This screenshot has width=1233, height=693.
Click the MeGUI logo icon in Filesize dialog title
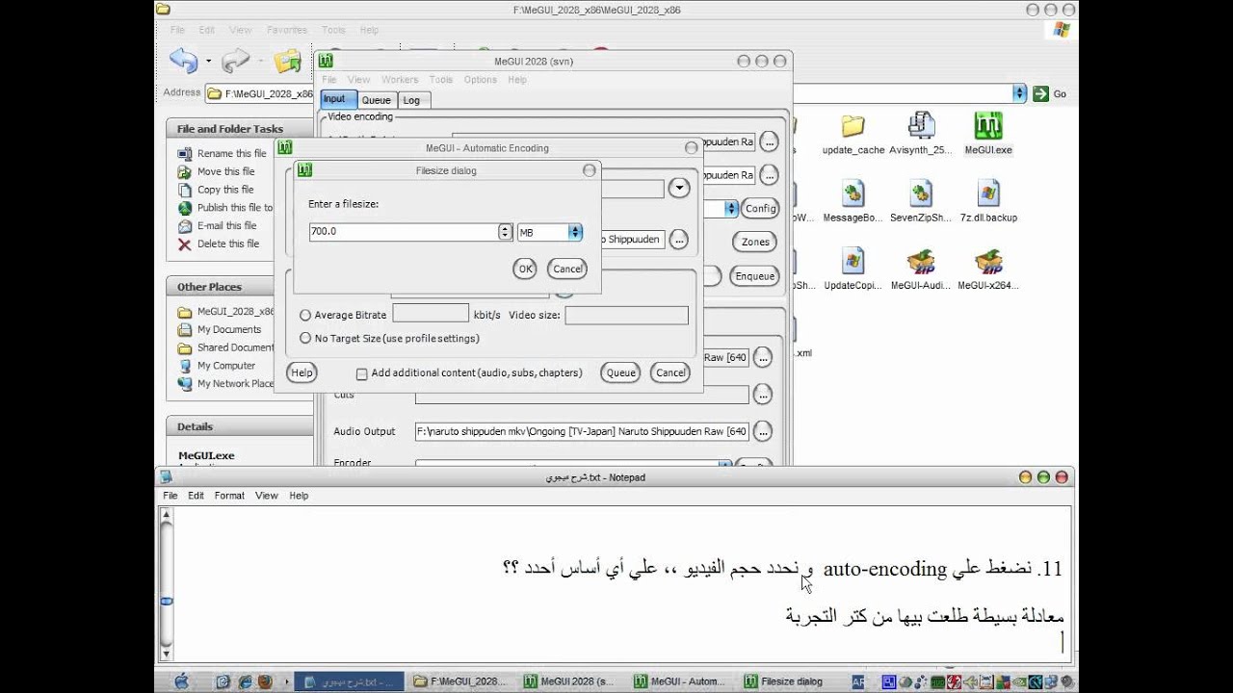[304, 170]
